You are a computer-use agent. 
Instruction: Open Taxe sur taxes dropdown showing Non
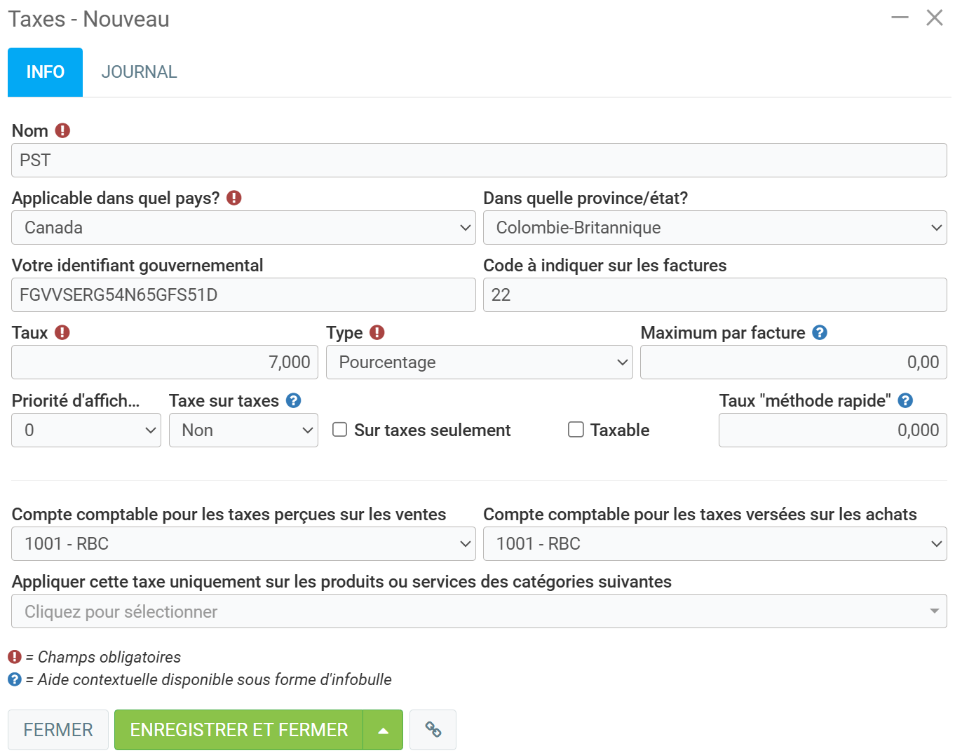tap(243, 430)
